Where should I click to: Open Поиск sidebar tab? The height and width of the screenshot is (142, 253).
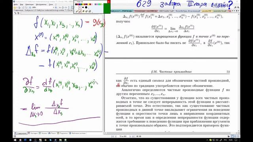pos(52,133)
